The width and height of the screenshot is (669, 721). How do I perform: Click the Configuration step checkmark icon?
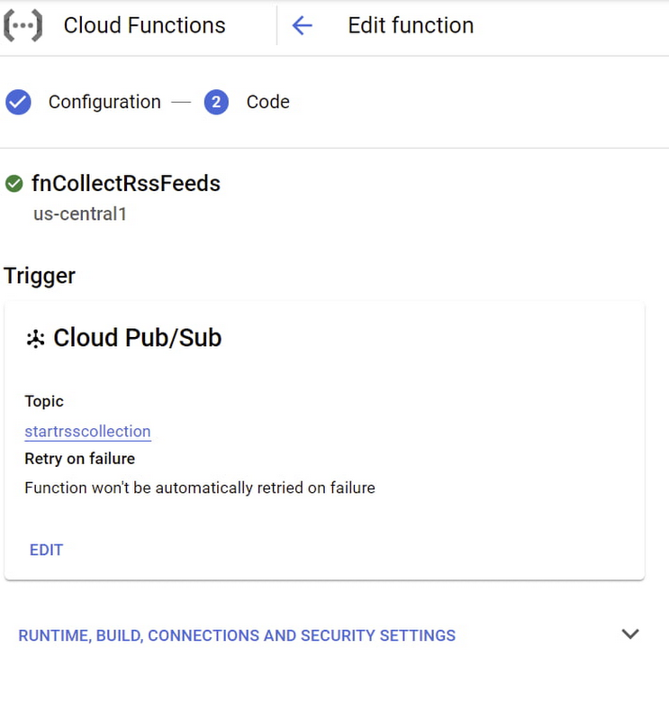point(18,102)
